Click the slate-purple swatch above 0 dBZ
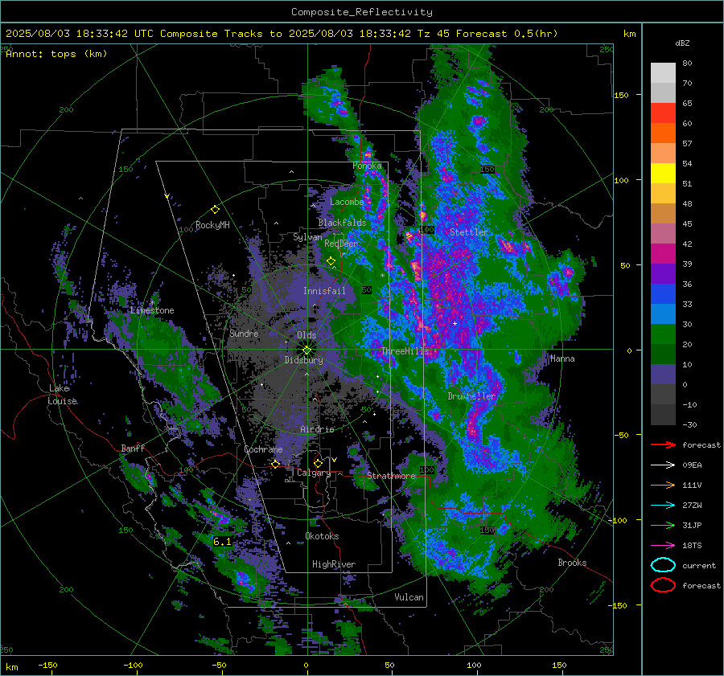Screen dimensions: 724x676 (663, 374)
